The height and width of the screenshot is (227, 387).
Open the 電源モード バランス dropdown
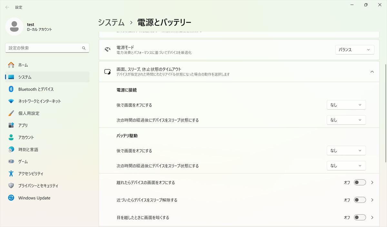(355, 50)
